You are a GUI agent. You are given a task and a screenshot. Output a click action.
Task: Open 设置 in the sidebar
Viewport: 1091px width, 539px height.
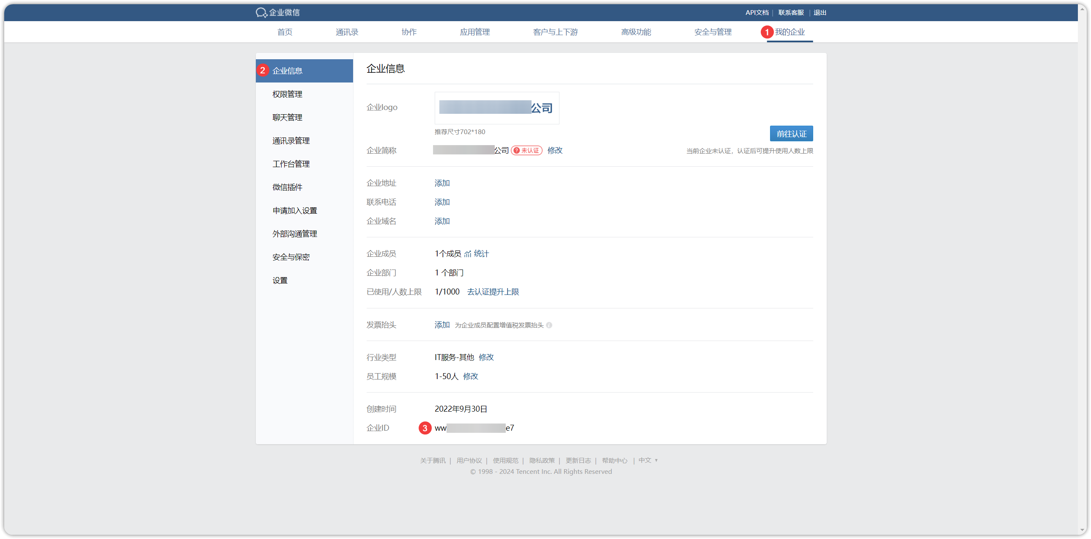[304, 280]
